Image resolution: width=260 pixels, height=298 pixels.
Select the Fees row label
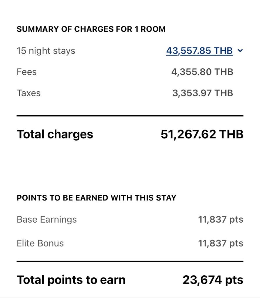click(27, 72)
